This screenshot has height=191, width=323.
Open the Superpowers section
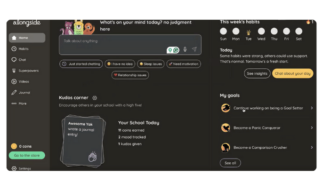pyautogui.click(x=25, y=71)
